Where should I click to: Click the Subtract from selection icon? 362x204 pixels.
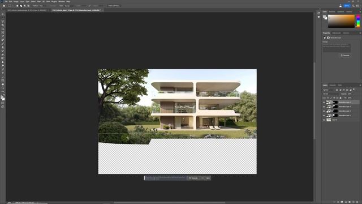[25, 6]
